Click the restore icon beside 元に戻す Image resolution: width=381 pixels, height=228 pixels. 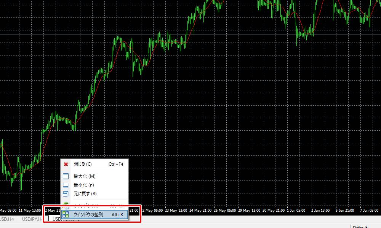click(66, 194)
